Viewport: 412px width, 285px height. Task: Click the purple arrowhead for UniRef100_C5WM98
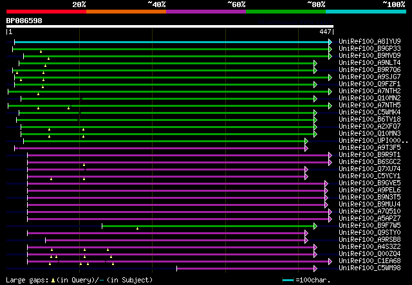(x=315, y=268)
